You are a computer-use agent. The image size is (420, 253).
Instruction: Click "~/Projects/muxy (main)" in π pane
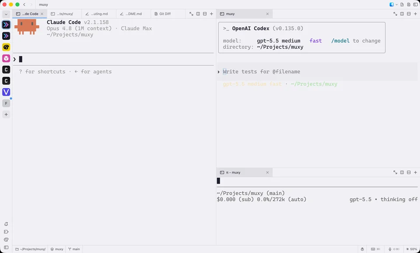[251, 193]
